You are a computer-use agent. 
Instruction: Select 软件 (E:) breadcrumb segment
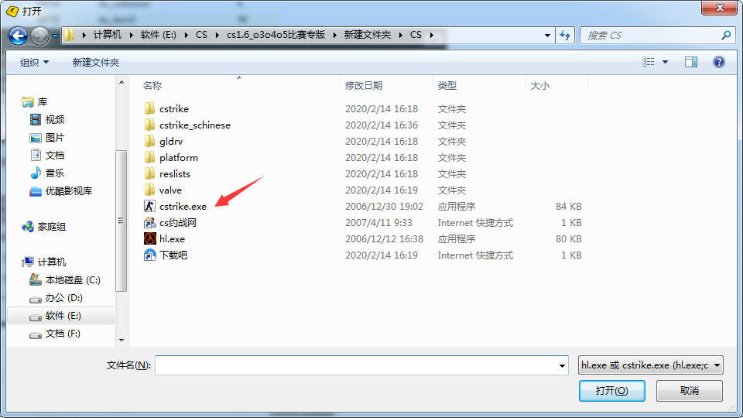click(x=158, y=35)
